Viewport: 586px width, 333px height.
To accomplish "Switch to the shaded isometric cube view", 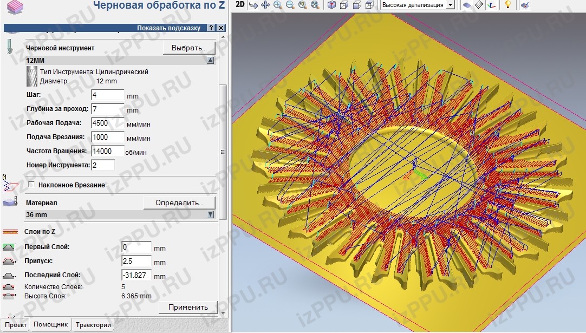I will [330, 5].
